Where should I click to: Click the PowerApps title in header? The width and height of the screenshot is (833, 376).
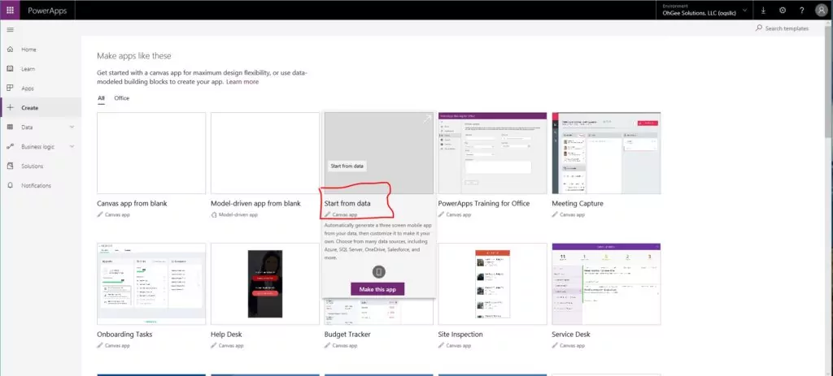47,11
